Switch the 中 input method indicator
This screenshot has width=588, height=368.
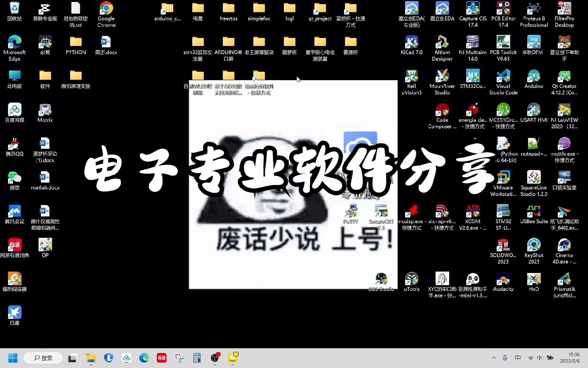(518, 358)
